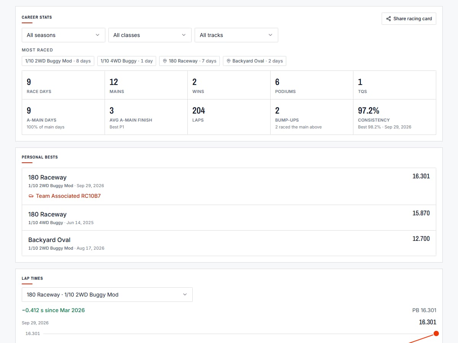Click the car icon next to Team Associated RC10B7
This screenshot has height=343, width=458.
coord(31,196)
